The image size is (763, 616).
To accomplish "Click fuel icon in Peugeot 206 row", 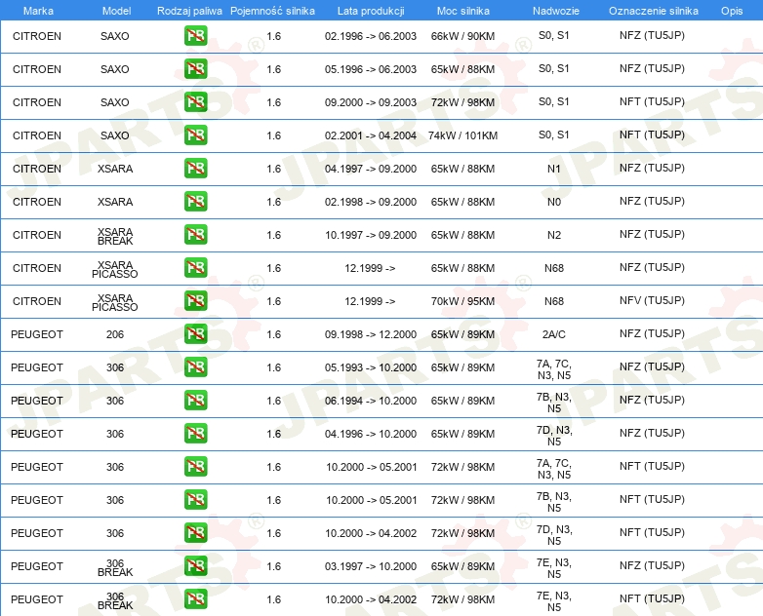I will pyautogui.click(x=195, y=333).
